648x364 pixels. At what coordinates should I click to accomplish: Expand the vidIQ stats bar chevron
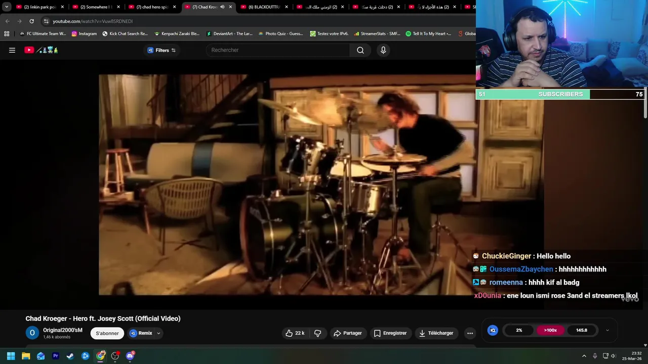pos(607,331)
